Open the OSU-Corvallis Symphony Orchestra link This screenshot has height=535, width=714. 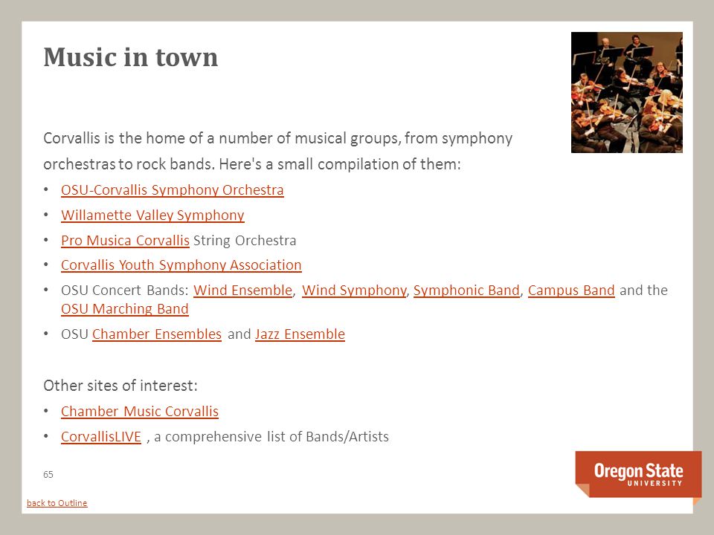172,189
